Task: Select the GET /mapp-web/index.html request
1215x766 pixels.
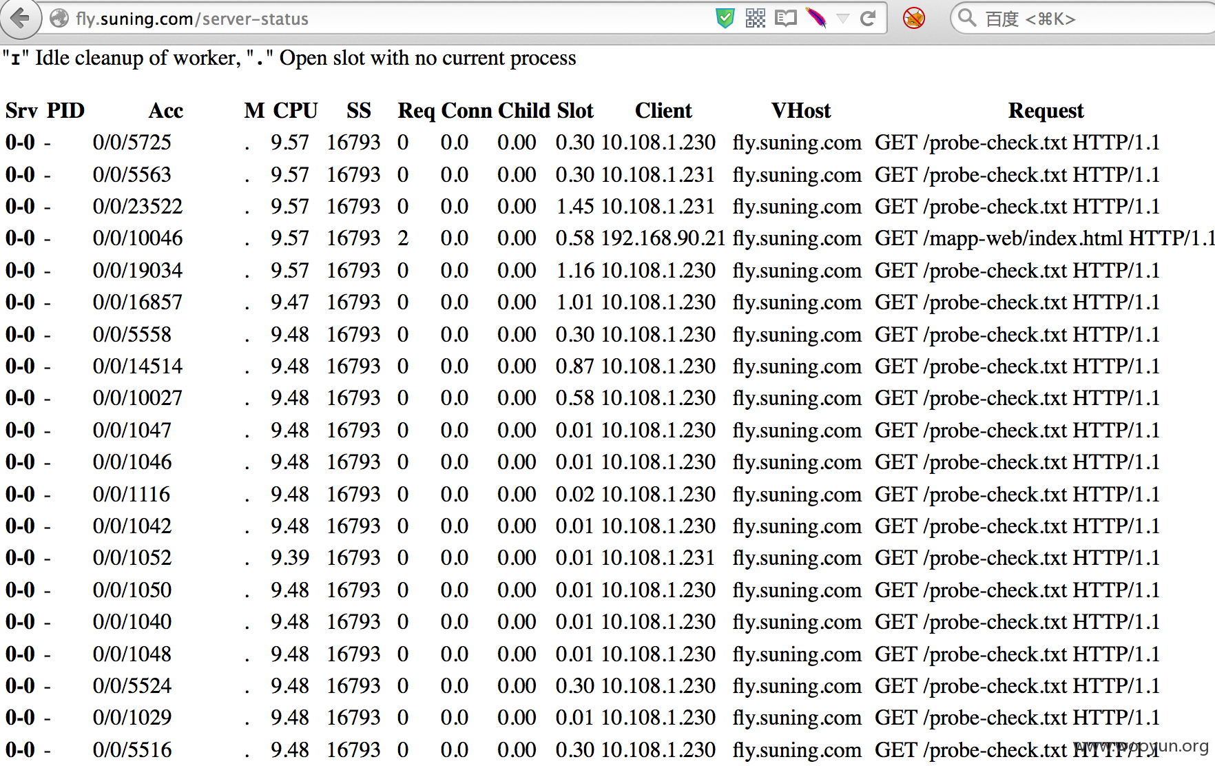Action: point(1045,238)
